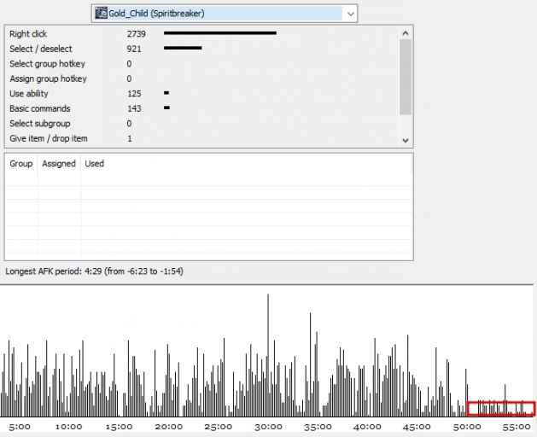This screenshot has width=537, height=437.
Task: Click the Assigned column header
Action: tap(59, 164)
